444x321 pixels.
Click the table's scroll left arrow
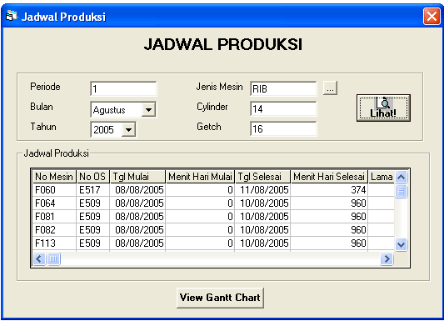[39, 258]
